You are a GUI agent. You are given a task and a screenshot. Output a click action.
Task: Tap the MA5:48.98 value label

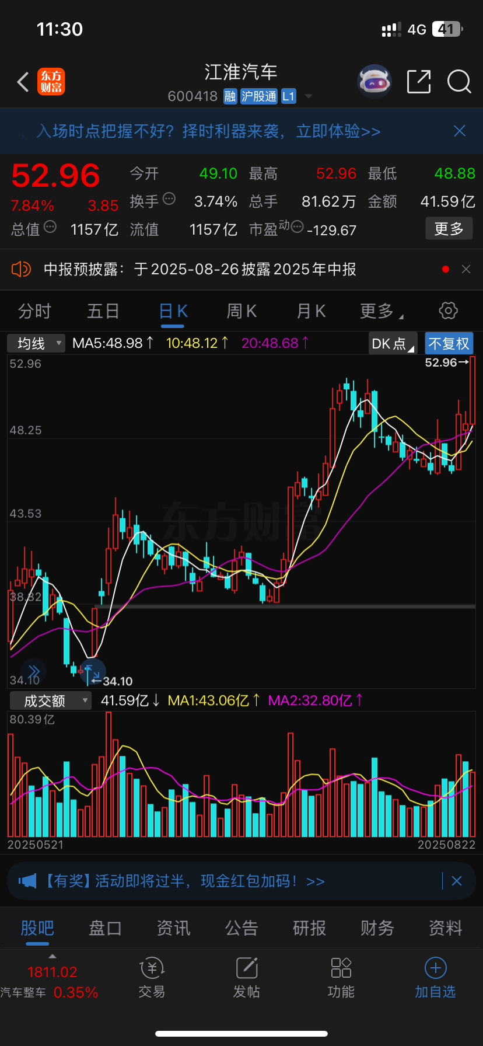coord(113,343)
